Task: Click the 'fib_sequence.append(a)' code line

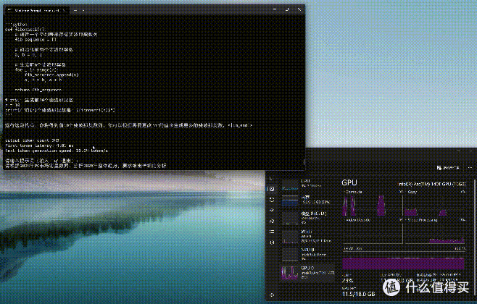Action: pos(51,75)
